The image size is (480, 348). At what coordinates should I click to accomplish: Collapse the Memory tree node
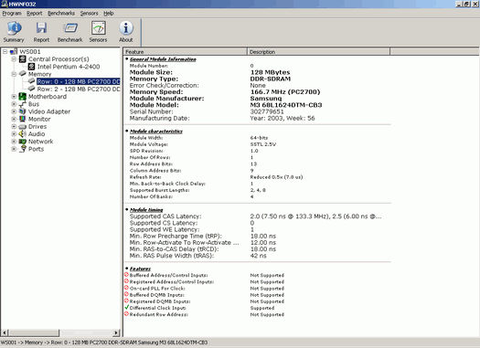[14, 74]
